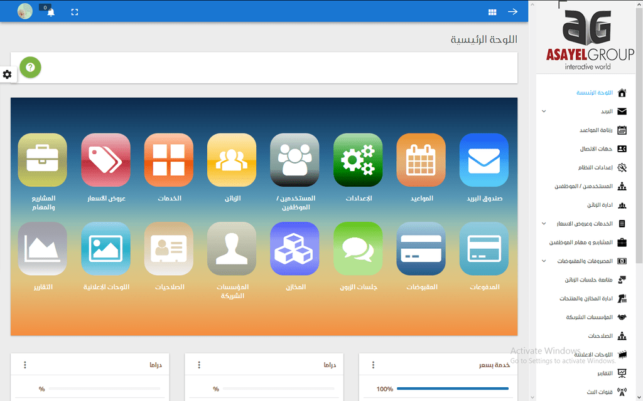
Task: Expand الخدمات وعروض الاسعار sidebar chevron
Action: [544, 224]
